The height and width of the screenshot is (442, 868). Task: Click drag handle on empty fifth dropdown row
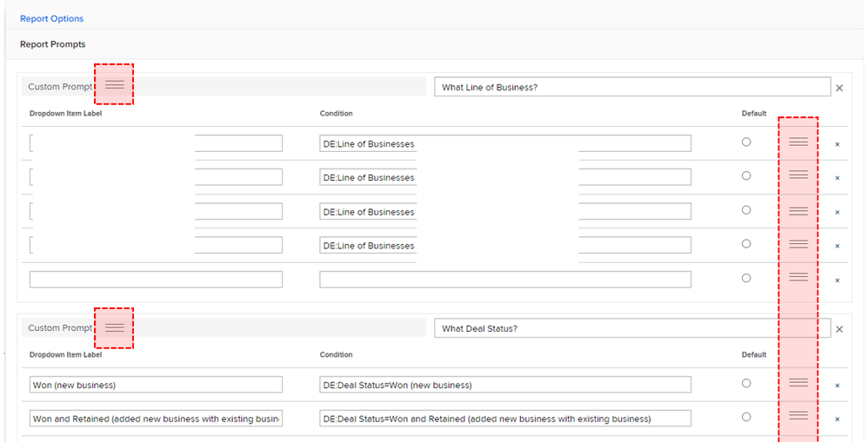(798, 278)
